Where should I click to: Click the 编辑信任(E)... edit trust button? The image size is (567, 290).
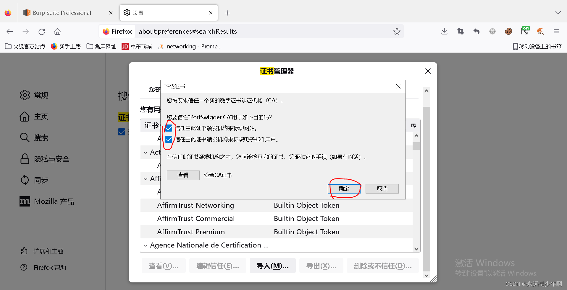tap(217, 266)
